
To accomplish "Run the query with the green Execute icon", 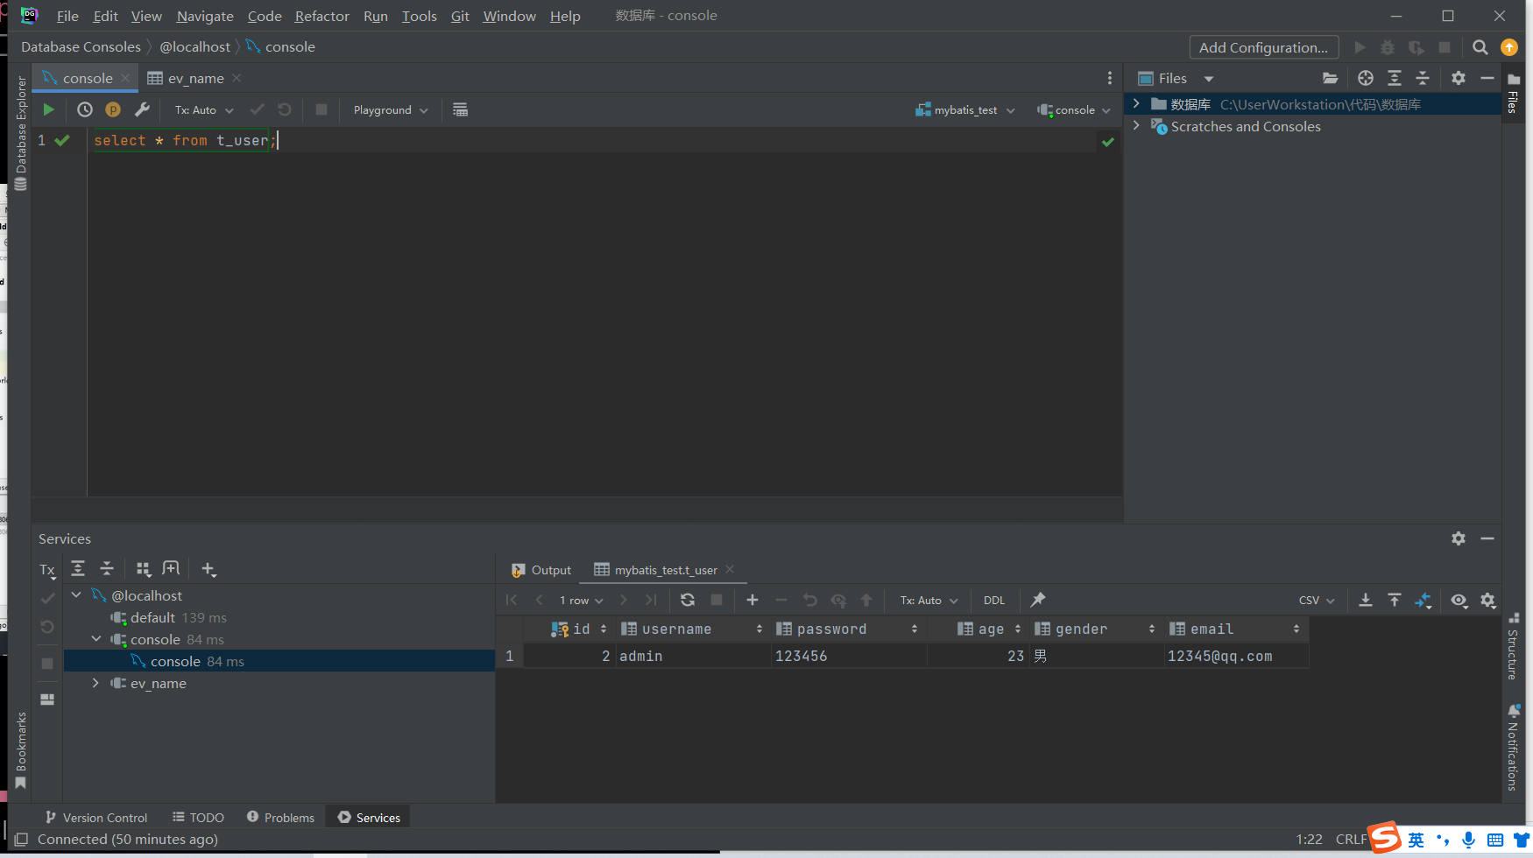I will pyautogui.click(x=49, y=109).
